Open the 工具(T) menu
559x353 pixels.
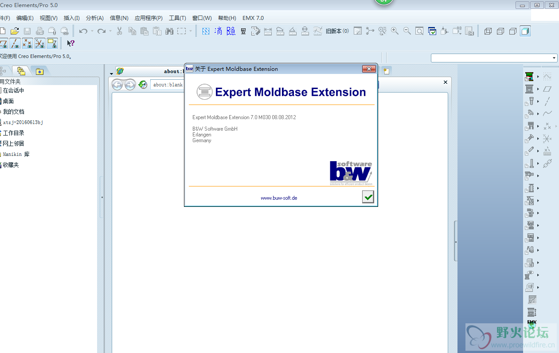[177, 18]
